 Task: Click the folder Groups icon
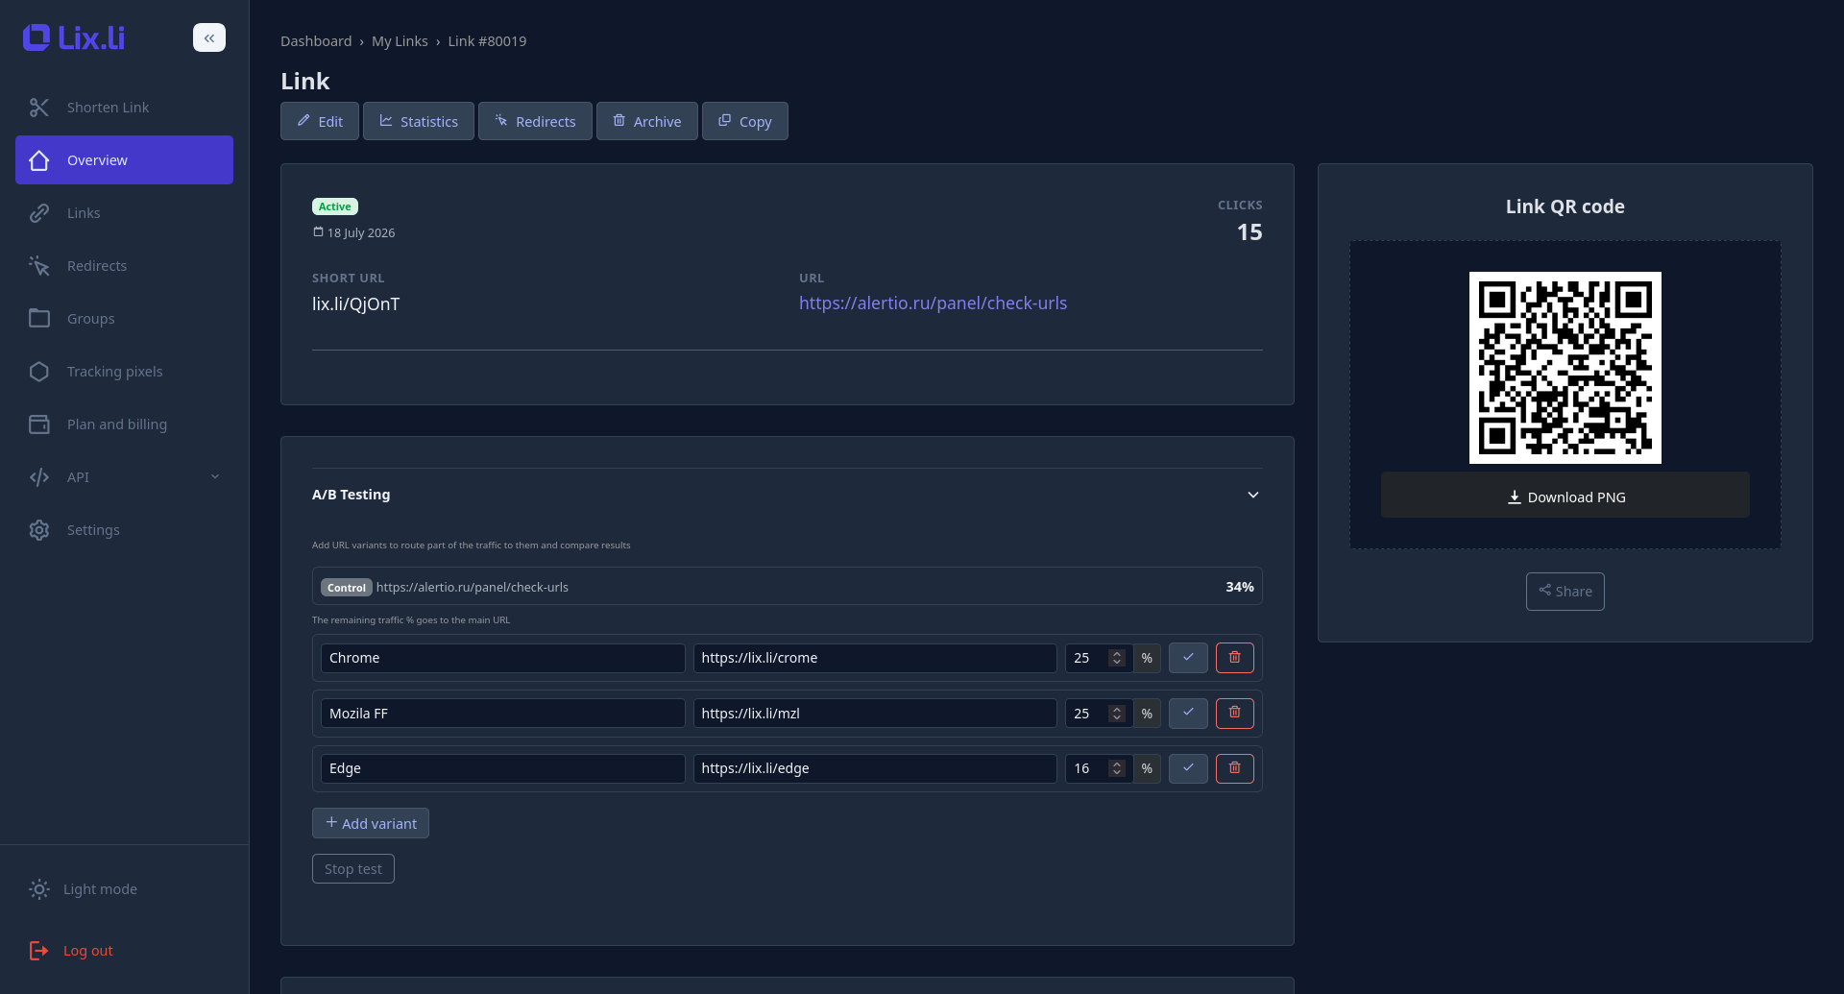pyautogui.click(x=39, y=318)
